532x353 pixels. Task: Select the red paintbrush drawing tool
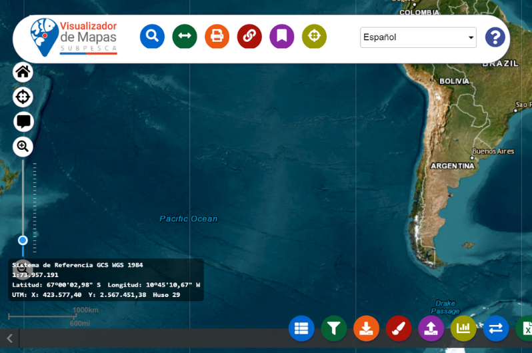[x=399, y=328]
